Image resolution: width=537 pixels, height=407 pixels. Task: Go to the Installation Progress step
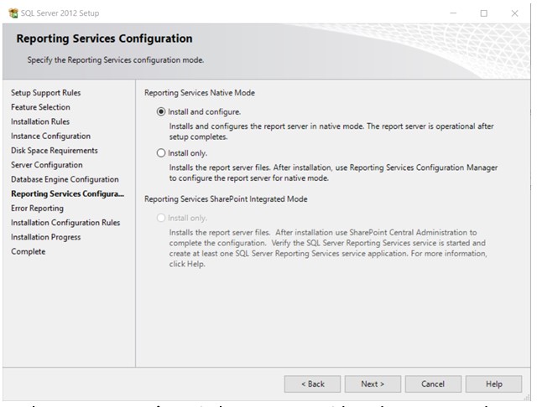coord(46,237)
